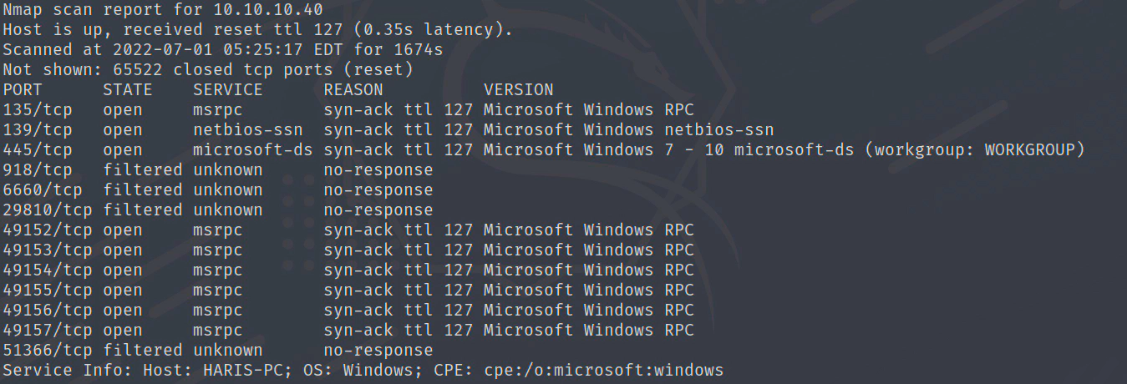
Task: Click the STATE column header
Action: click(x=128, y=90)
